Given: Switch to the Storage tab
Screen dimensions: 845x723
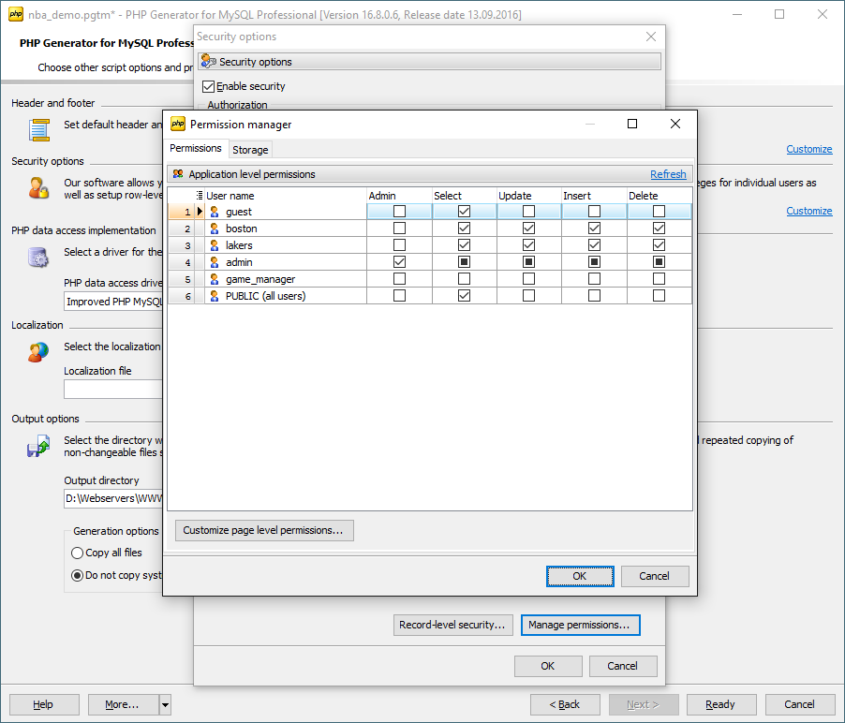Looking at the screenshot, I should click(x=250, y=150).
